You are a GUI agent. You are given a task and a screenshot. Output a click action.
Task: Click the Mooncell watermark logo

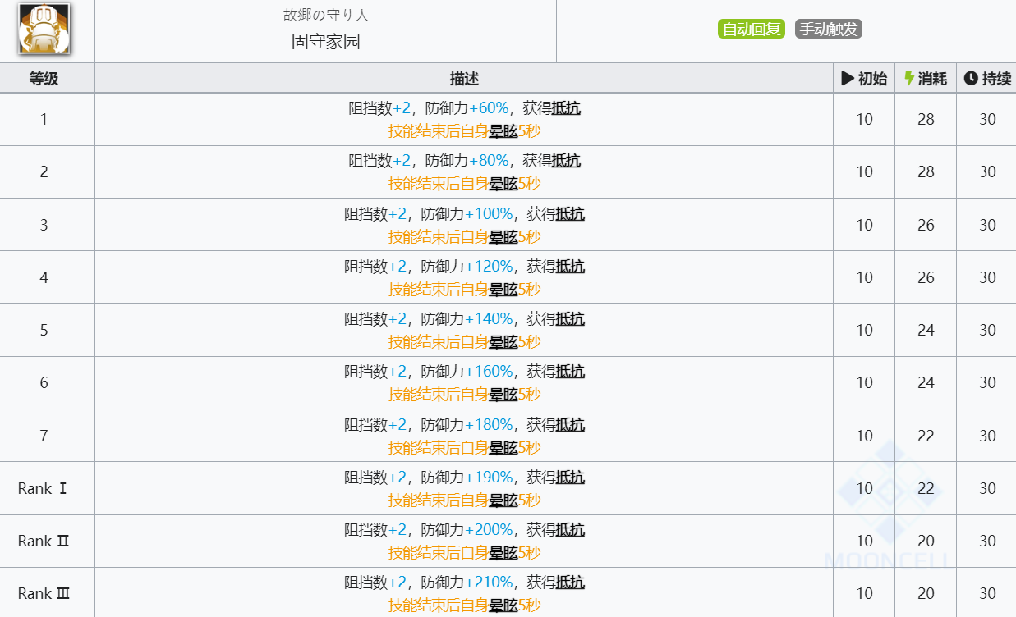point(890,500)
